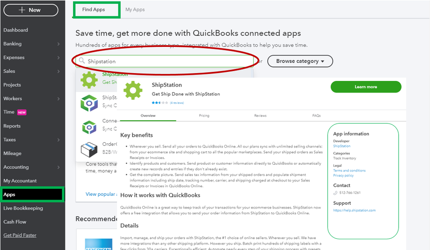Expand the Banking menu chevron

(59, 44)
